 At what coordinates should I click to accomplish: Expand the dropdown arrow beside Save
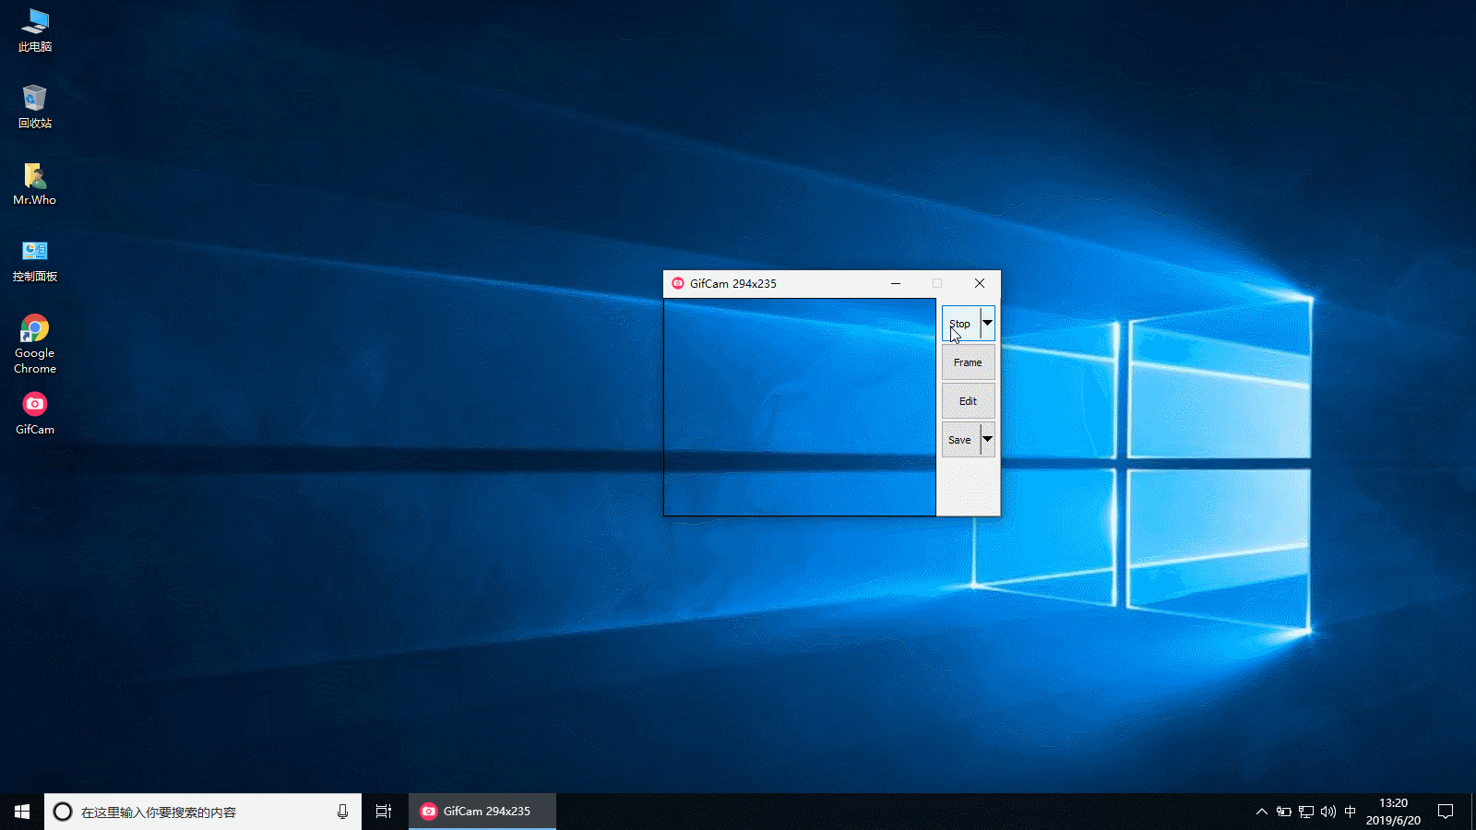(987, 440)
